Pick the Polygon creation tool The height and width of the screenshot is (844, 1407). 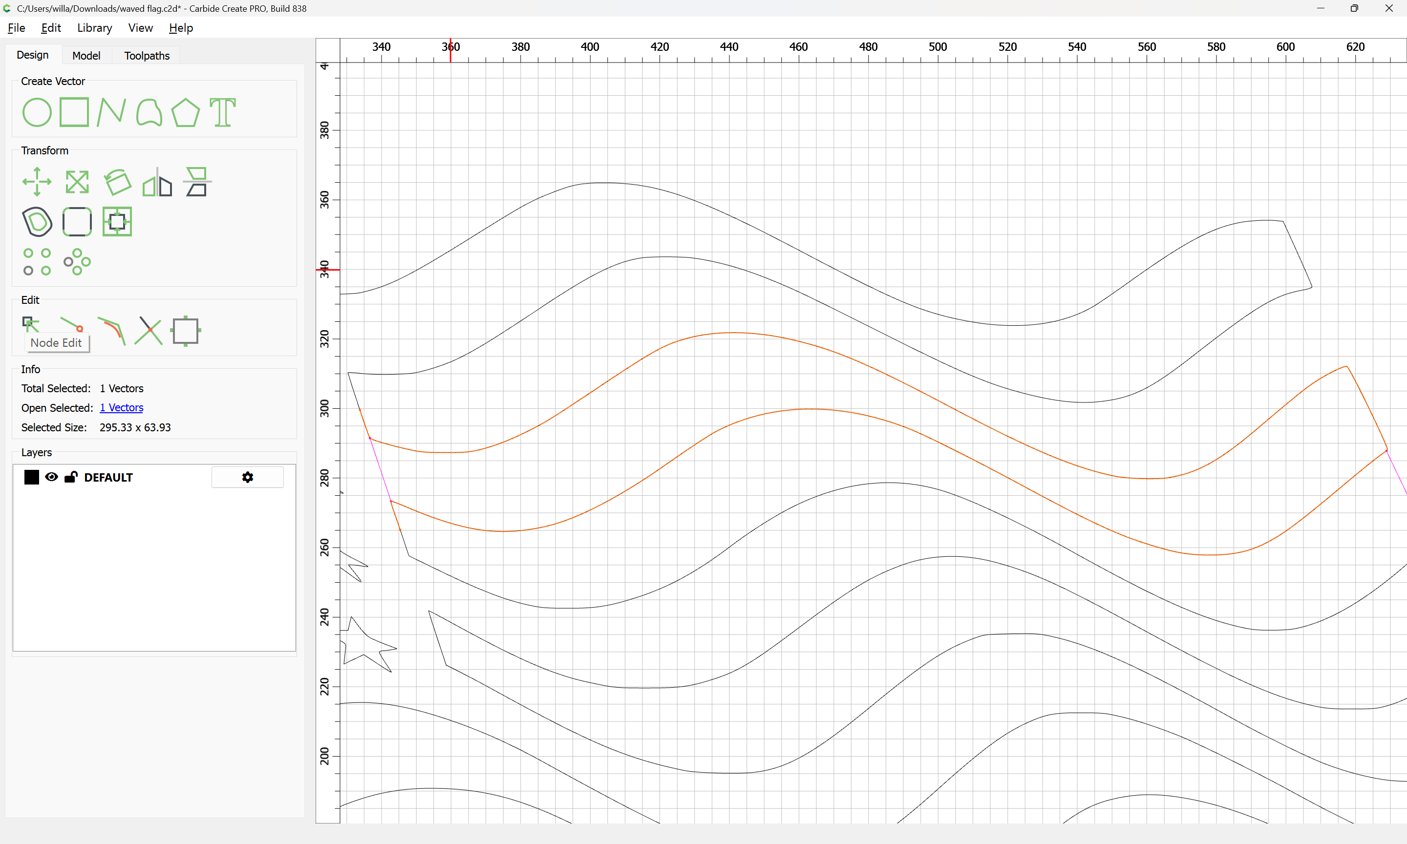point(185,112)
